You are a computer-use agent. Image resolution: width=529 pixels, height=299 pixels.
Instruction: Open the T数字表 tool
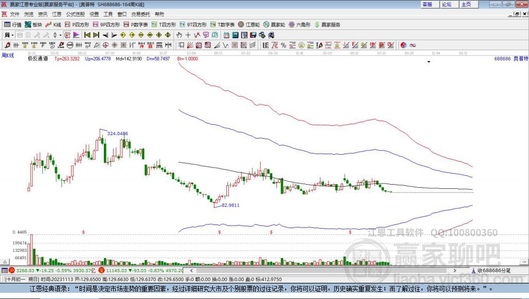coord(222,25)
